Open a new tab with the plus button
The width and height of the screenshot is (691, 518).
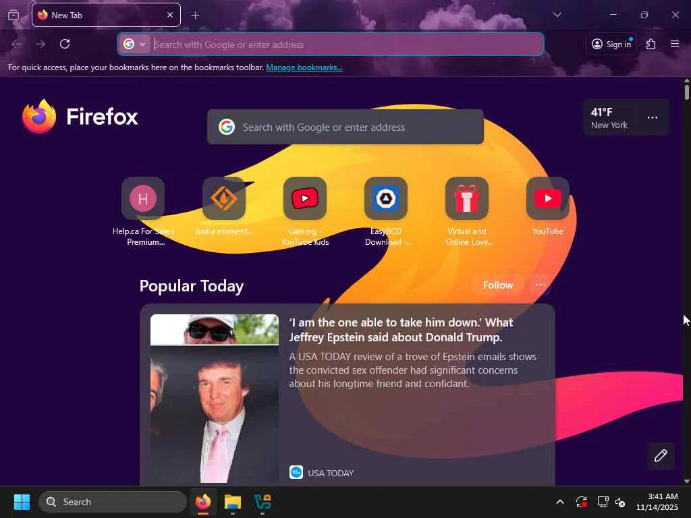click(x=195, y=16)
